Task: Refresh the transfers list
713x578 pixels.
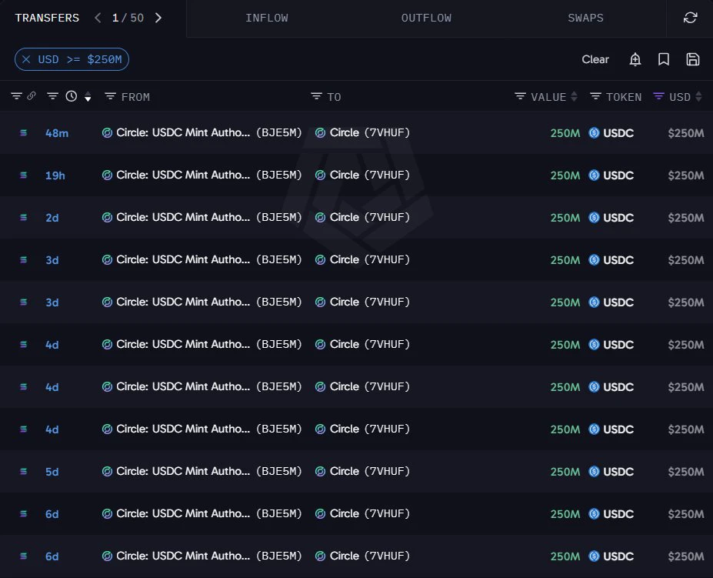Action: pos(690,18)
